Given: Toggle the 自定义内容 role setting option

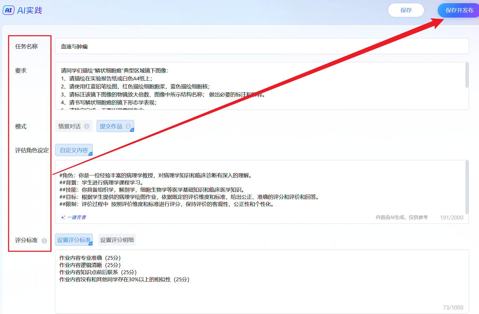Looking at the screenshot, I should tap(74, 150).
